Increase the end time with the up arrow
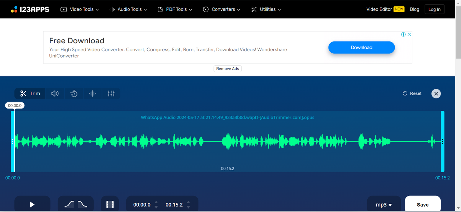Screen dimensions: 461x212 [x=188, y=202]
